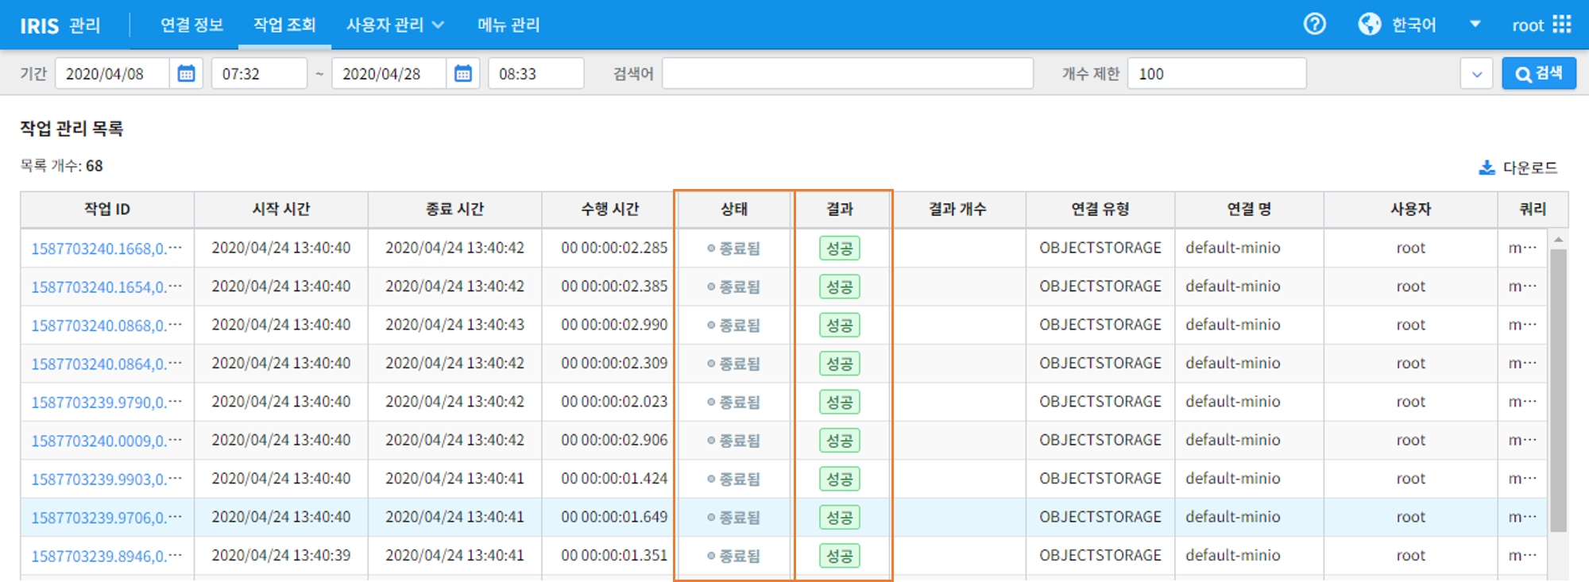The width and height of the screenshot is (1589, 582).
Task: Click the scrollbar up arrow
Action: (x=1558, y=239)
